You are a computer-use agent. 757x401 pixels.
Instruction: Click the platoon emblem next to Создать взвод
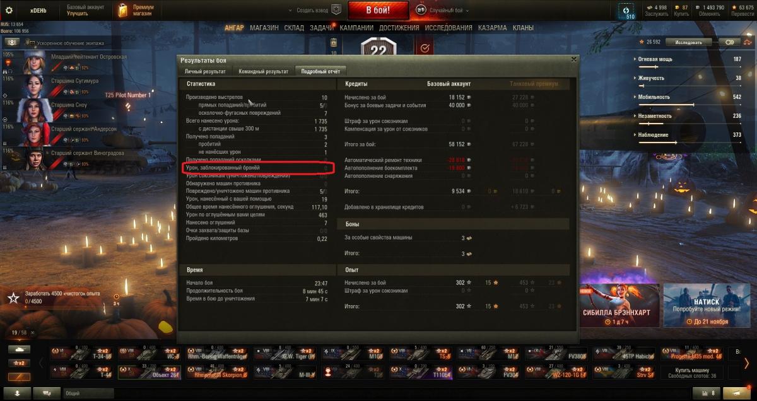pyautogui.click(x=336, y=10)
